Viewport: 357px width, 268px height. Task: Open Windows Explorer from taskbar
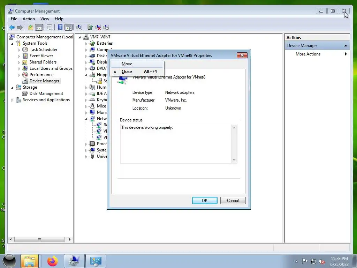[30, 261]
